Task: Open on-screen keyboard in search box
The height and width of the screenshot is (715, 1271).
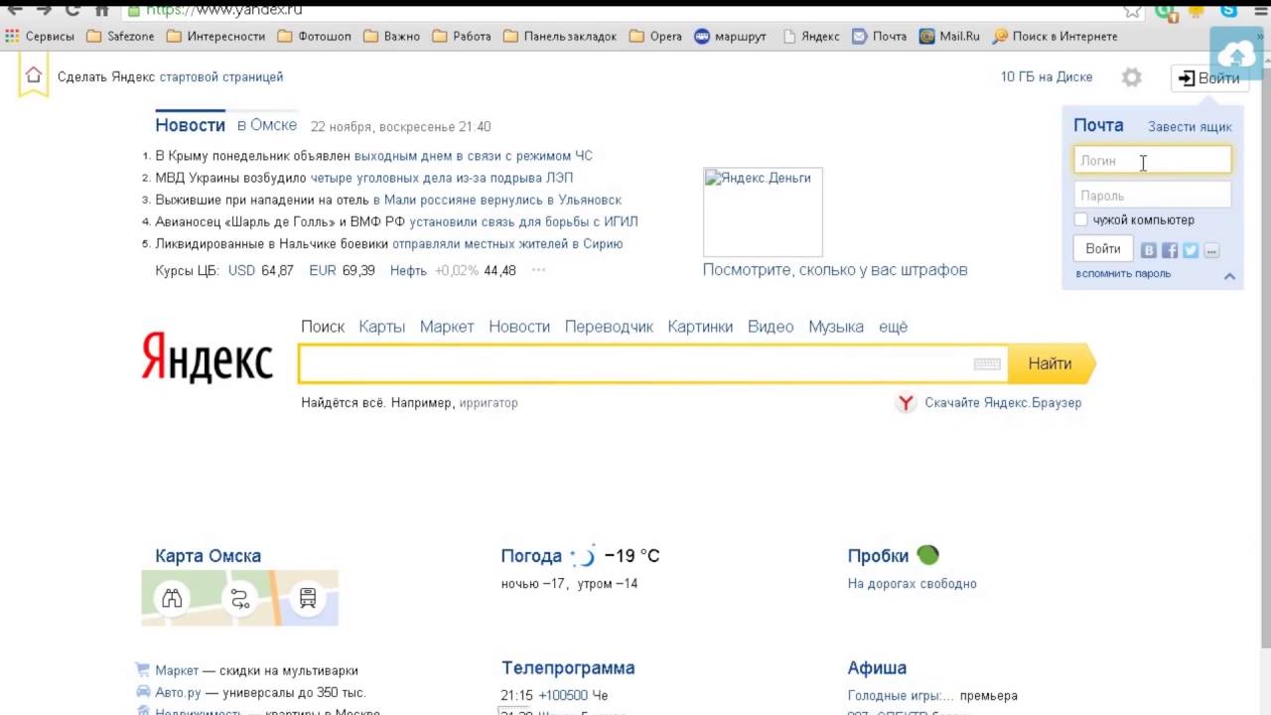Action: [987, 364]
